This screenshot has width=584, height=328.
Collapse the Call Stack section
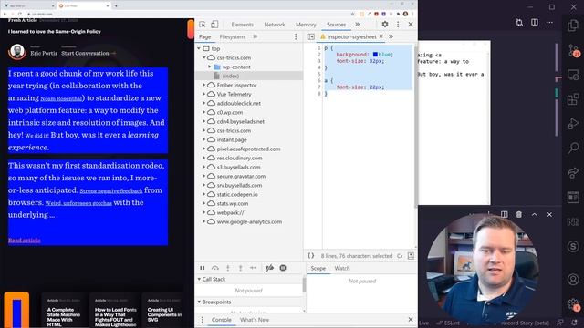(199, 280)
